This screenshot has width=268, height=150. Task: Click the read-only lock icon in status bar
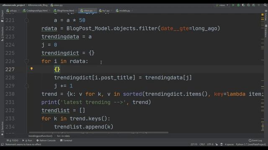coord(216,145)
